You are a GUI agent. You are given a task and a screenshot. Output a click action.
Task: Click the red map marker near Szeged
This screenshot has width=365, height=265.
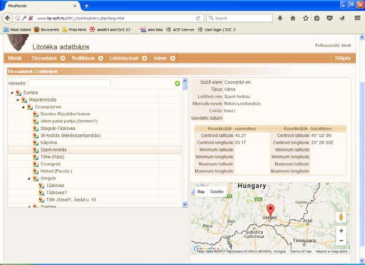(x=270, y=210)
